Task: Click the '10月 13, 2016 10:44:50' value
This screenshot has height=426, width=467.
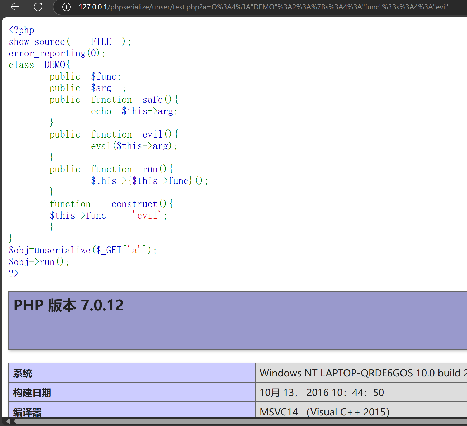Action: [322, 393]
